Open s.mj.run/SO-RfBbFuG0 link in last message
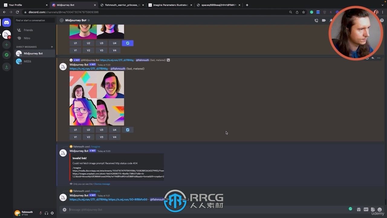 click(x=128, y=200)
